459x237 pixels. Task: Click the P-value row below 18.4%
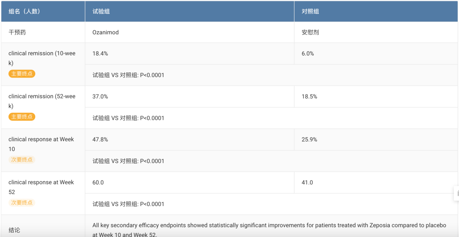pos(128,75)
